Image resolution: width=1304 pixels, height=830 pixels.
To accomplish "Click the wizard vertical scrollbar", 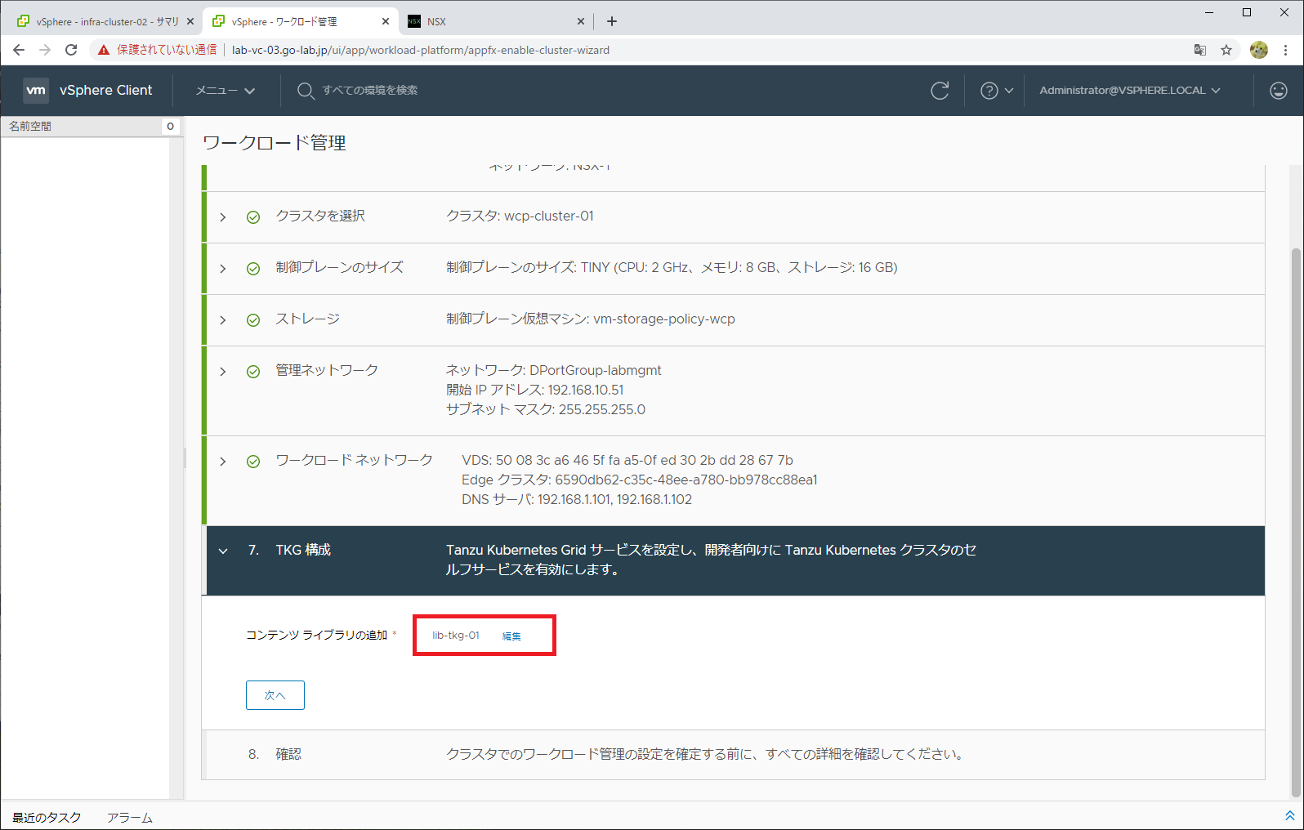I will pyautogui.click(x=1296, y=523).
